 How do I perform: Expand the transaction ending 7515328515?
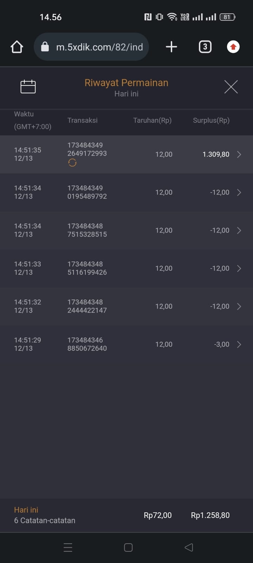tap(239, 230)
